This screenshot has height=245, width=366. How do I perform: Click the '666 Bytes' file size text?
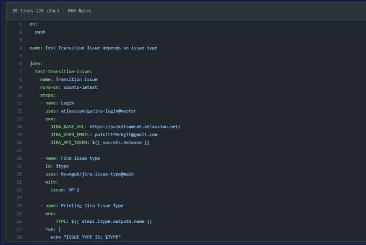80,11
